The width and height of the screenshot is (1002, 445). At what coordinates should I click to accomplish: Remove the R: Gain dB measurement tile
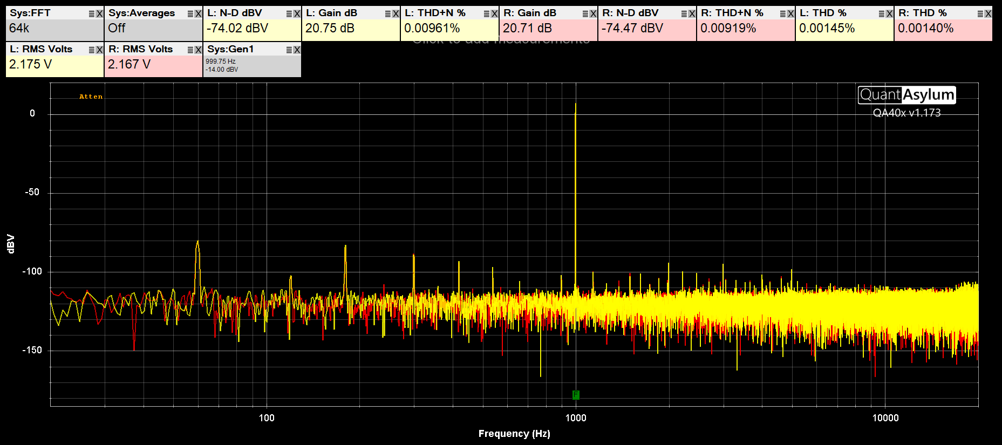point(593,13)
